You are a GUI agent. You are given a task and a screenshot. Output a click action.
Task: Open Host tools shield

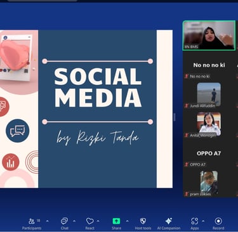[143, 224]
